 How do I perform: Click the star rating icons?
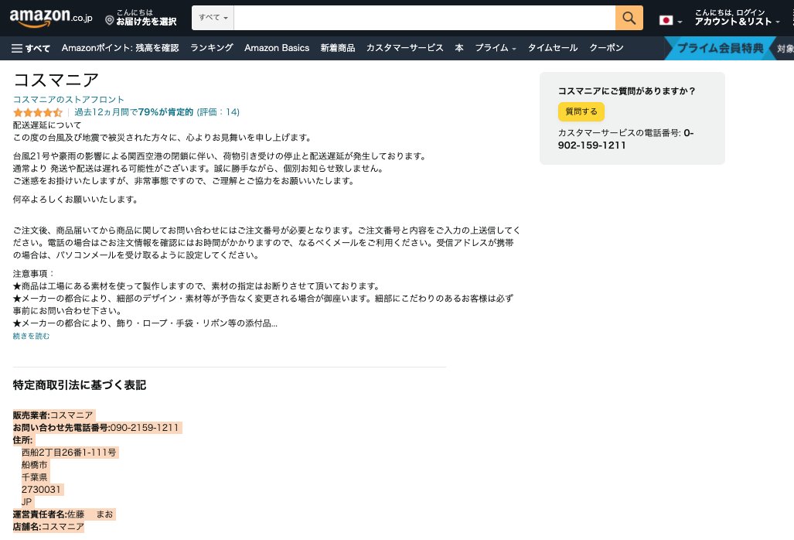[37, 112]
